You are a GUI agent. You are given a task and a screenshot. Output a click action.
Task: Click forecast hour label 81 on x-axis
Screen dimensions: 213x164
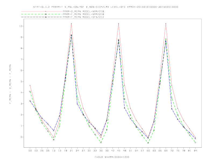point(190,151)
